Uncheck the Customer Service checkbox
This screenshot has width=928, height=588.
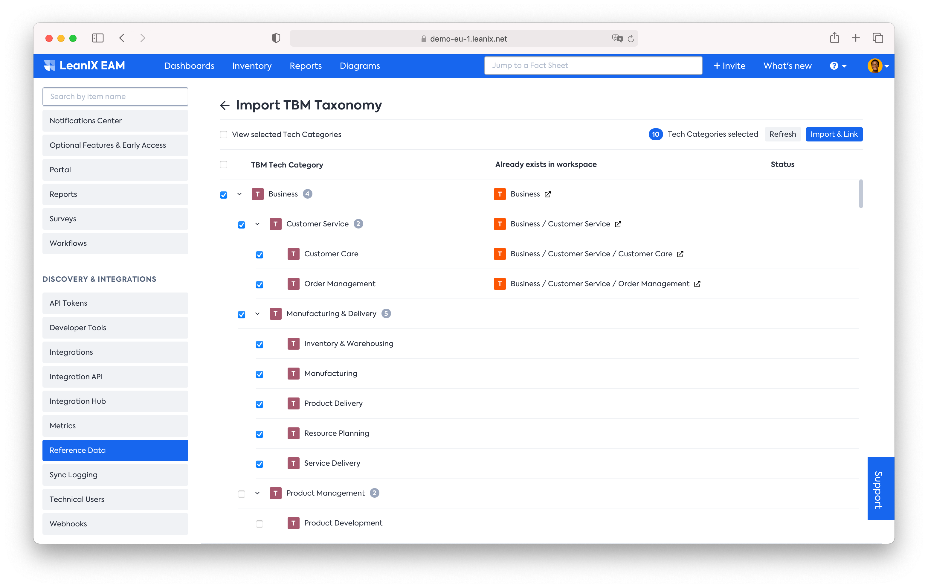[x=242, y=225]
